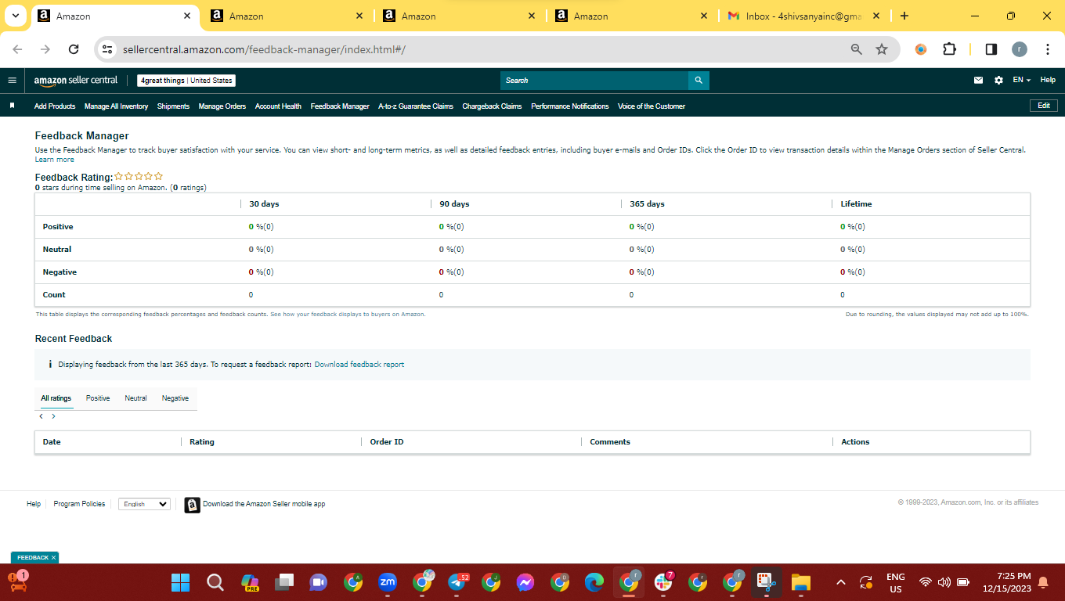This screenshot has height=601, width=1065.
Task: Open the Shipments menu item
Action: [173, 106]
